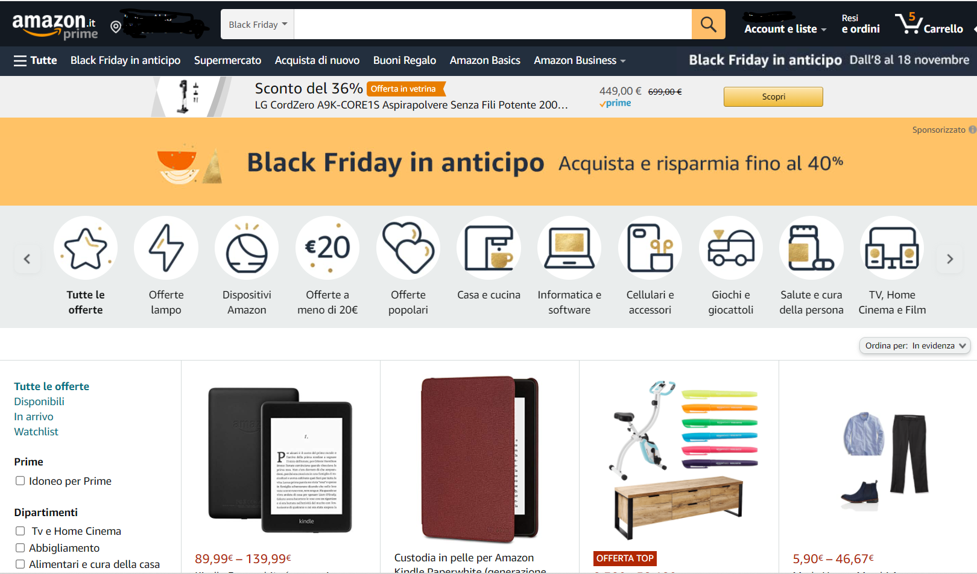Expand the Ordina per sorting dropdown

coord(915,345)
